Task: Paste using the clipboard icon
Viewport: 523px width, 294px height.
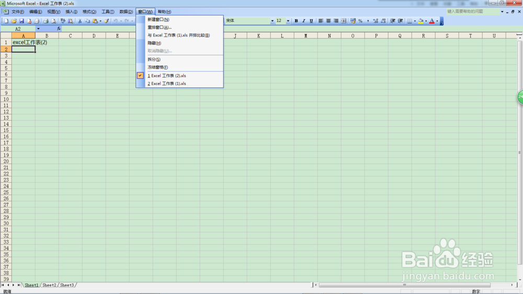Action: (x=95, y=21)
